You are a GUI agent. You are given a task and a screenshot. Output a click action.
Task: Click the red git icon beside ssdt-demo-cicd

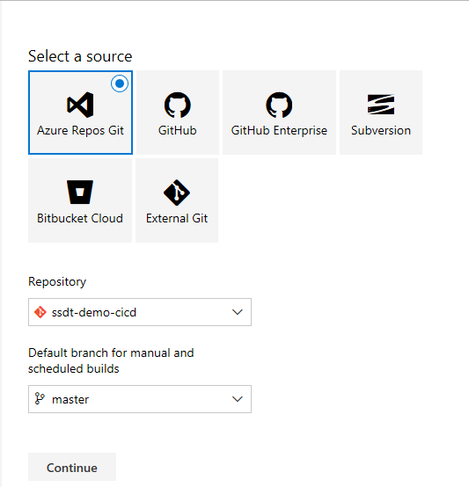(40, 312)
